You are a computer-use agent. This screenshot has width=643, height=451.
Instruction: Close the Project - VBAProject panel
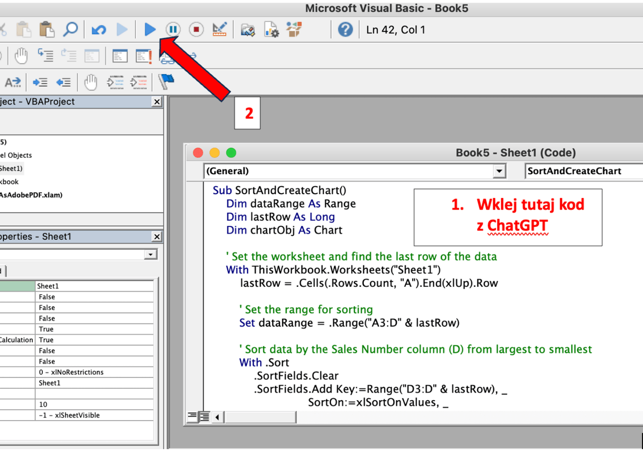point(157,102)
